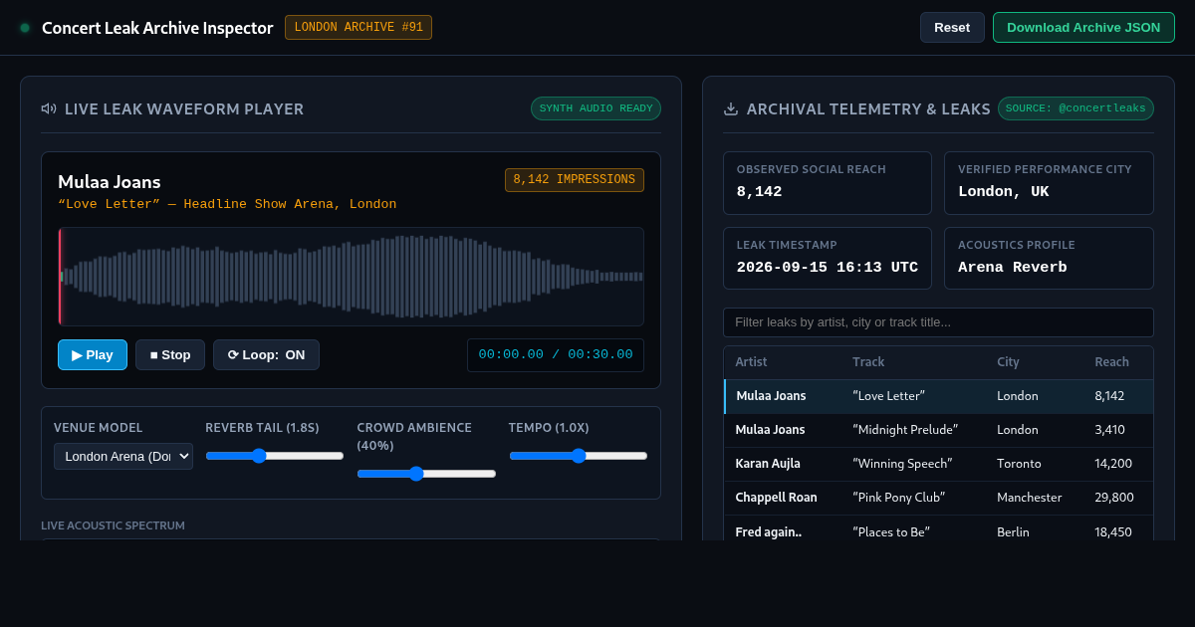
Task: Click the download icon beside Archival Telemetry & Leaks
Action: click(731, 108)
